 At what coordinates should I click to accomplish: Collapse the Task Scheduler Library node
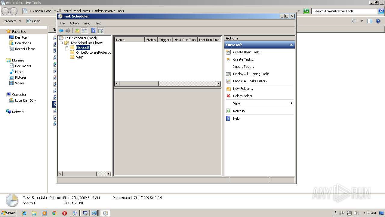coord(61,43)
